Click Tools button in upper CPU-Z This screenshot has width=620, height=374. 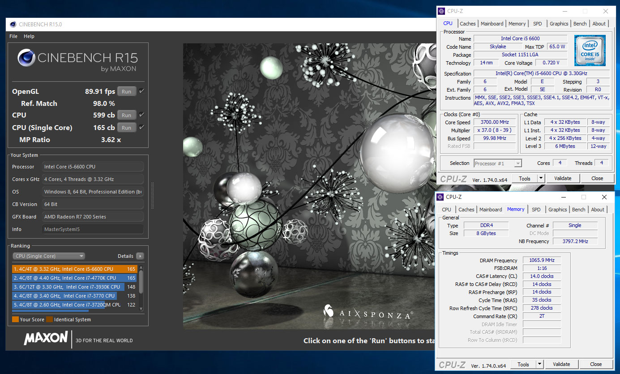click(524, 178)
